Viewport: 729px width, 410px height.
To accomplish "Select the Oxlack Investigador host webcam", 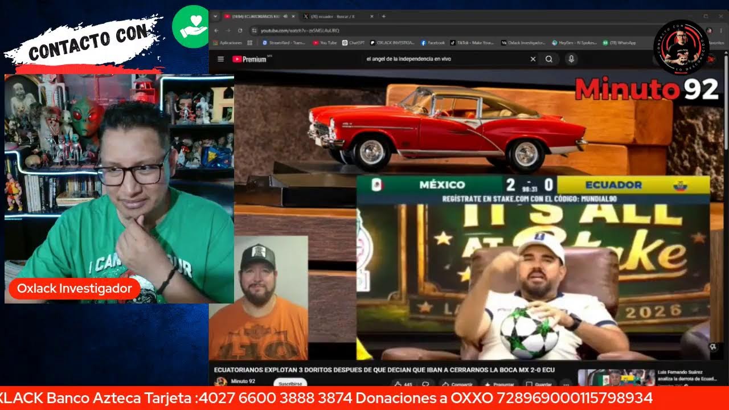I will pos(119,188).
